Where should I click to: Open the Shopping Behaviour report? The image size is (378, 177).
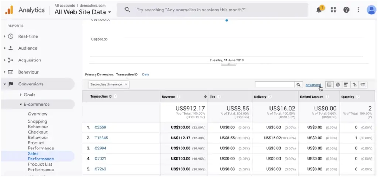pyautogui.click(x=38, y=124)
